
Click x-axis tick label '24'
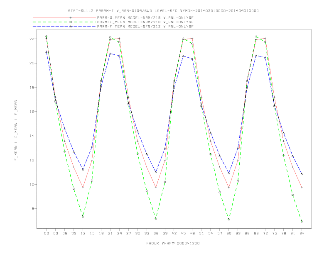tap(119, 233)
